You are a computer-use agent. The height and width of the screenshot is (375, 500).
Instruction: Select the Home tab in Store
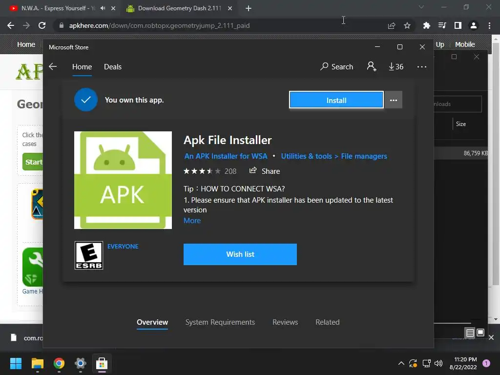point(82,67)
